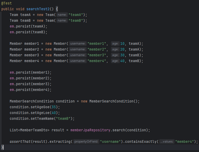Click the @Test annotation
Viewport: 199px width, 152px height.
[x=7, y=3]
